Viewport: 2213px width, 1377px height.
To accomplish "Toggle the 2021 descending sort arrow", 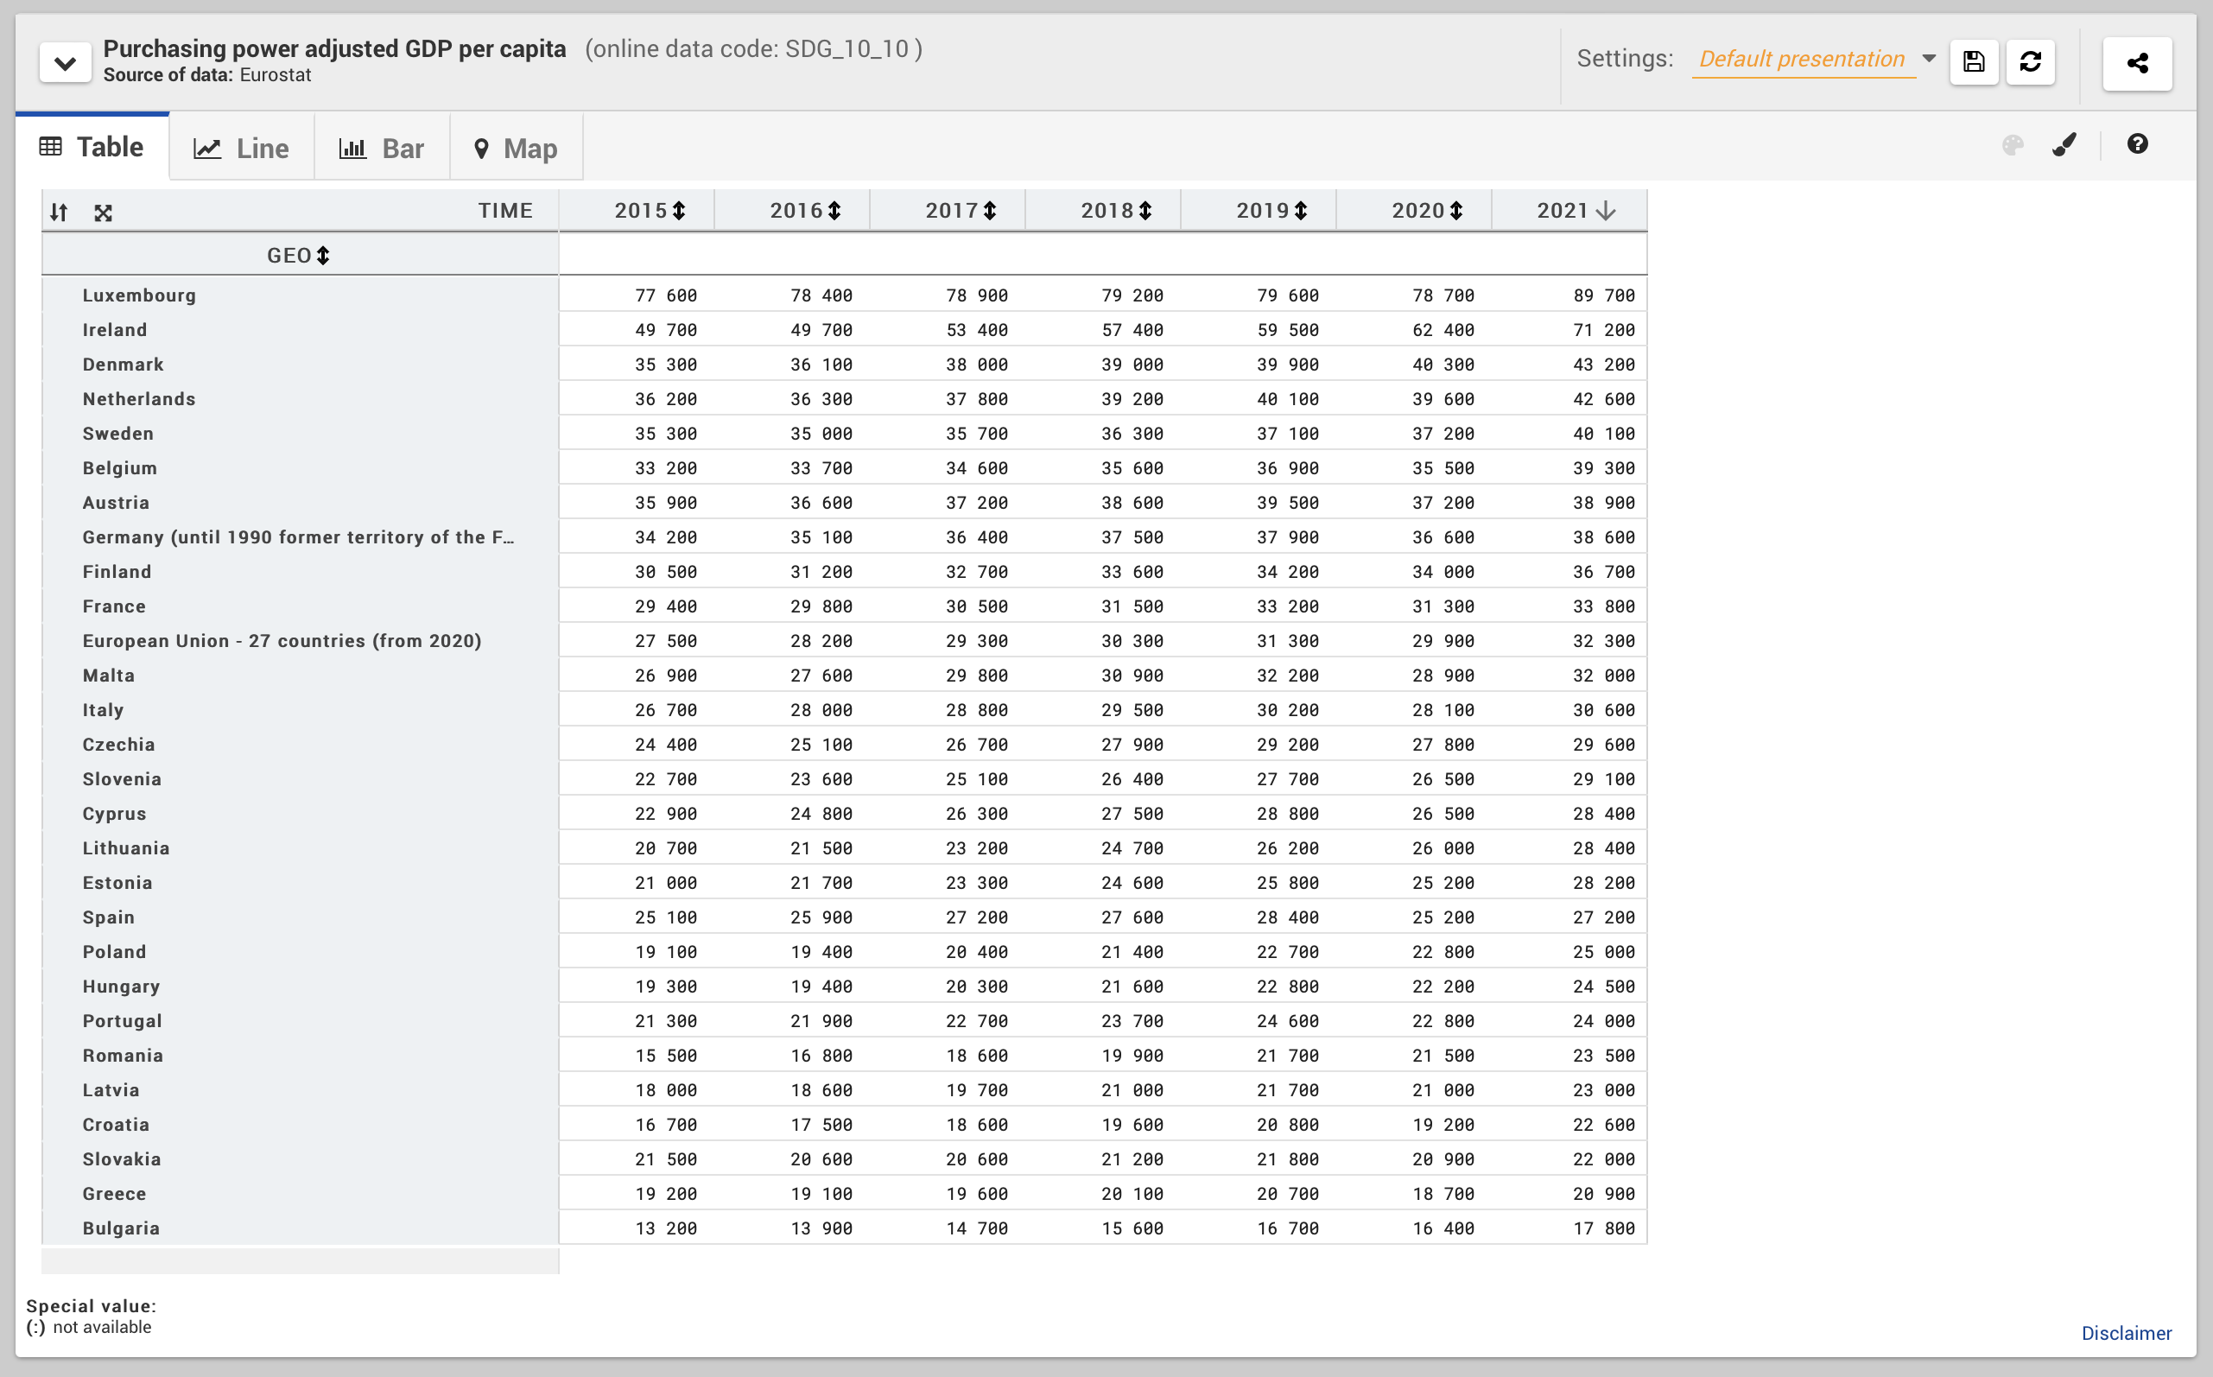I will tap(1606, 211).
